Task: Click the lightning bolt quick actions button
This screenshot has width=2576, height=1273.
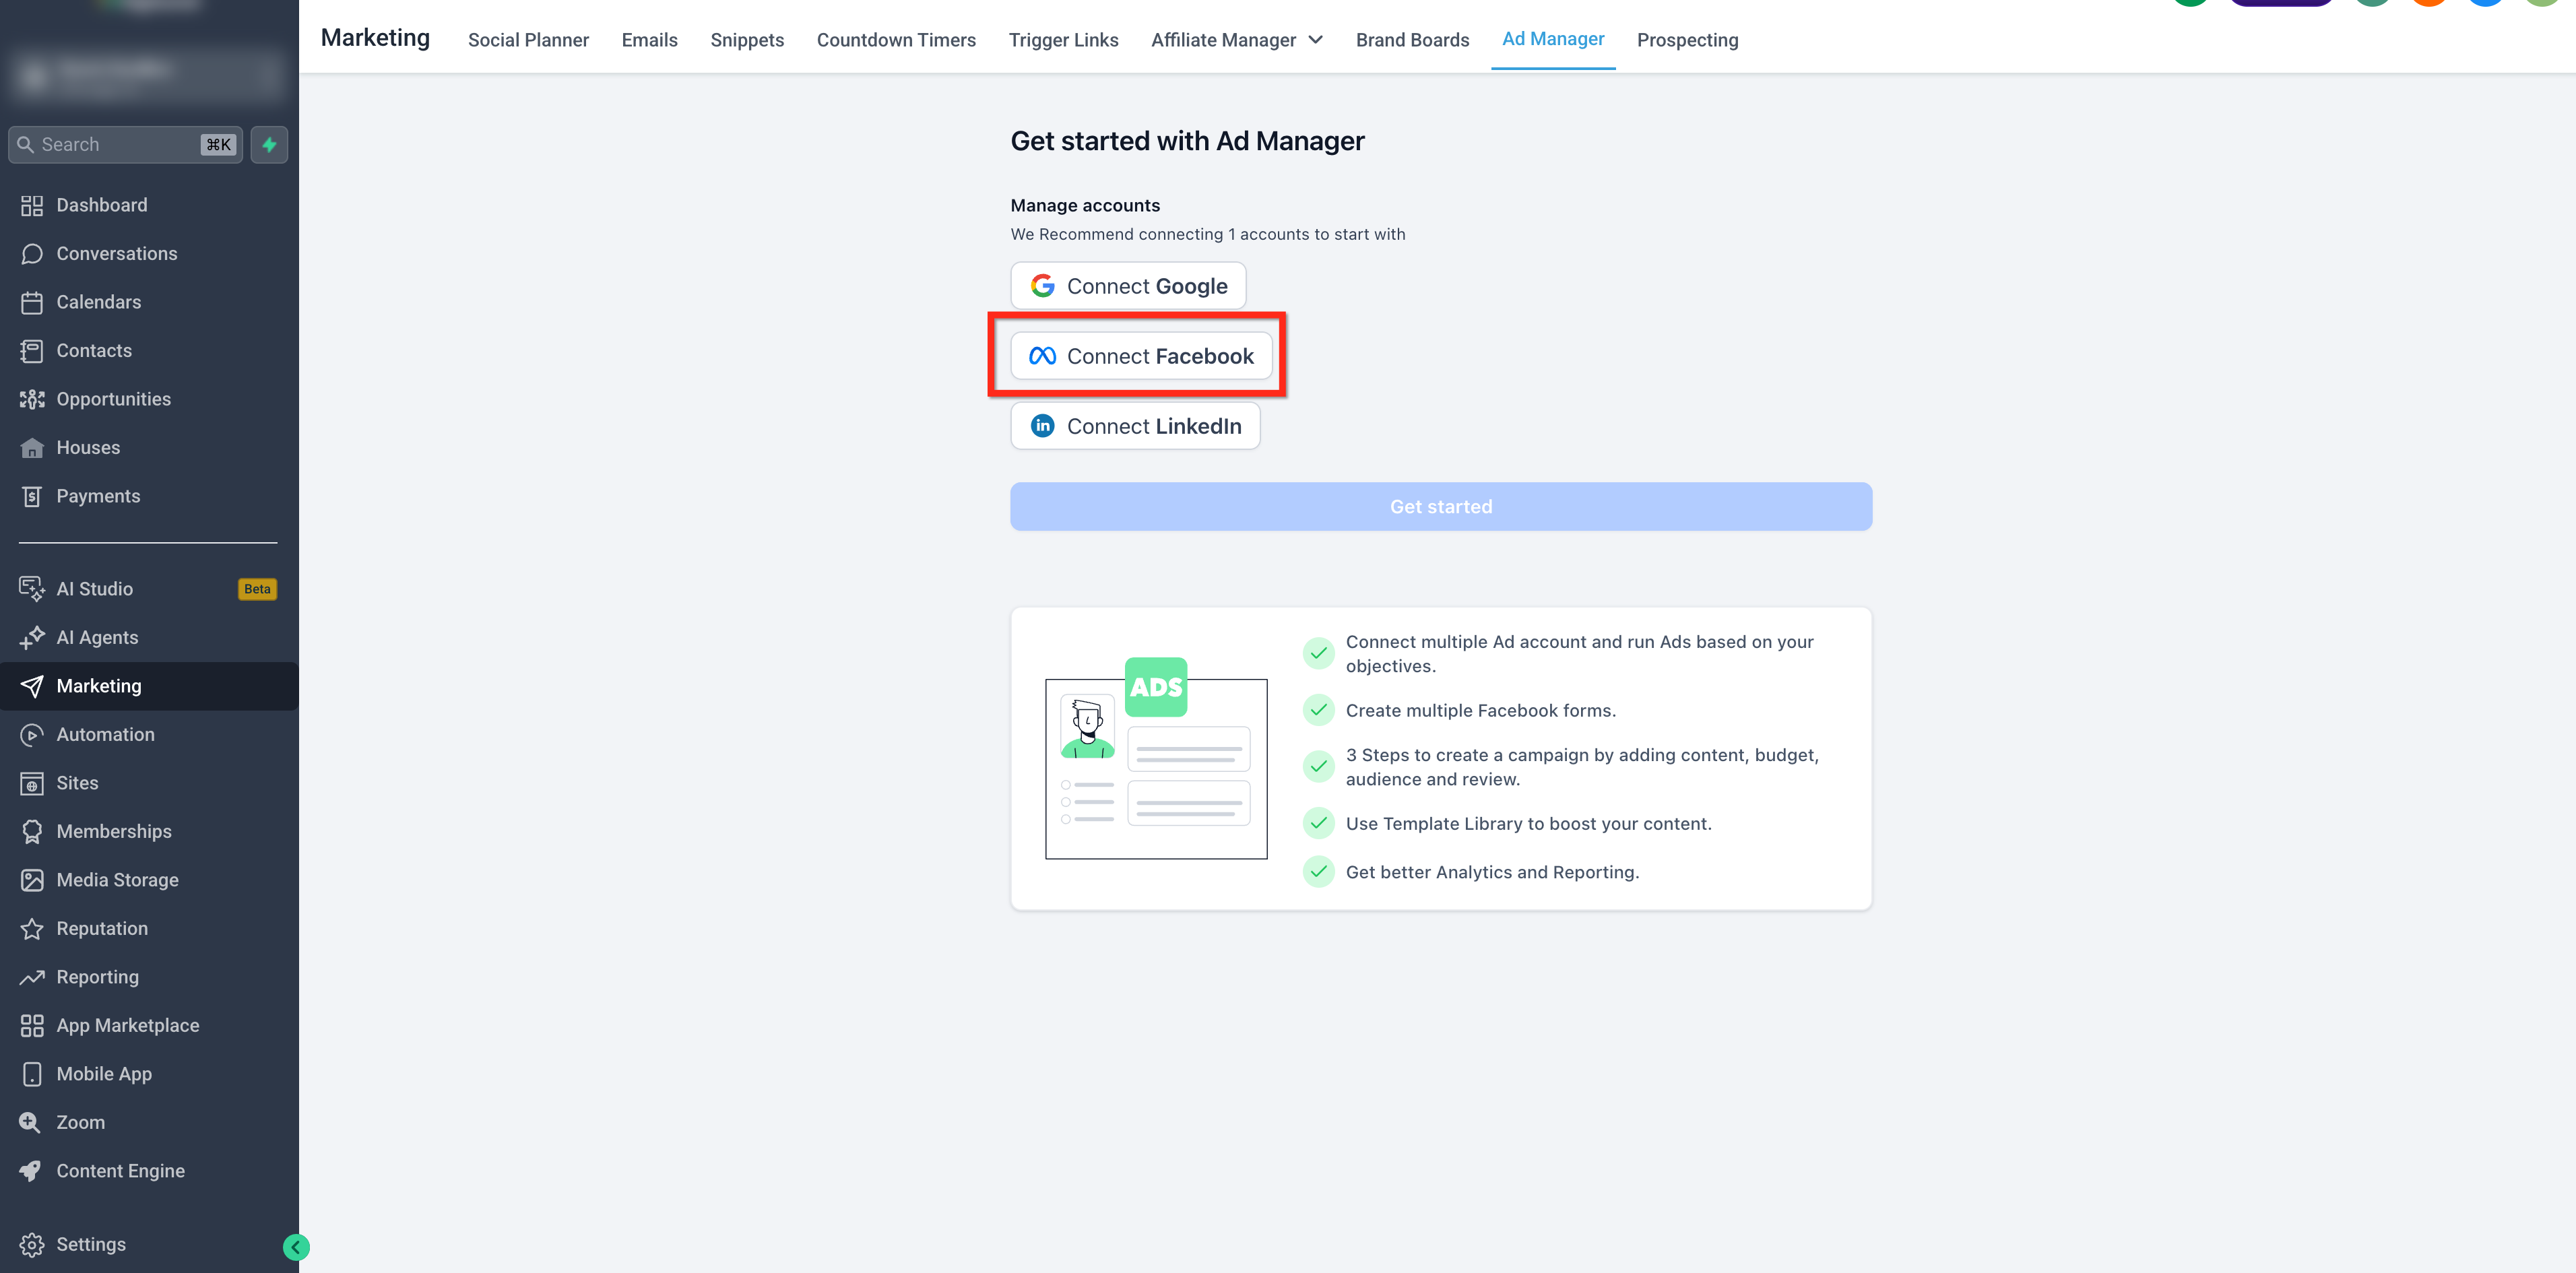Action: [x=269, y=145]
